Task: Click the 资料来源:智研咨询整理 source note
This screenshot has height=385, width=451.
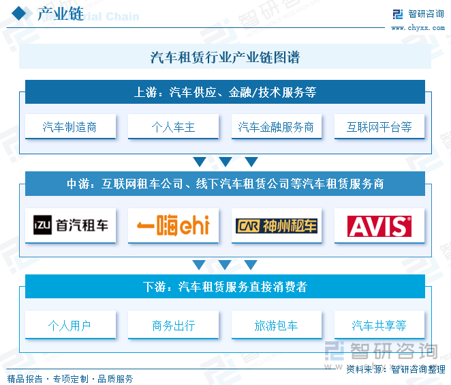Action: (396, 369)
